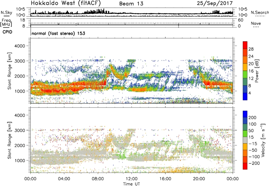
Task: Click the 'Hokkaido West (fitACF)' title text
Action: click(x=66, y=3)
